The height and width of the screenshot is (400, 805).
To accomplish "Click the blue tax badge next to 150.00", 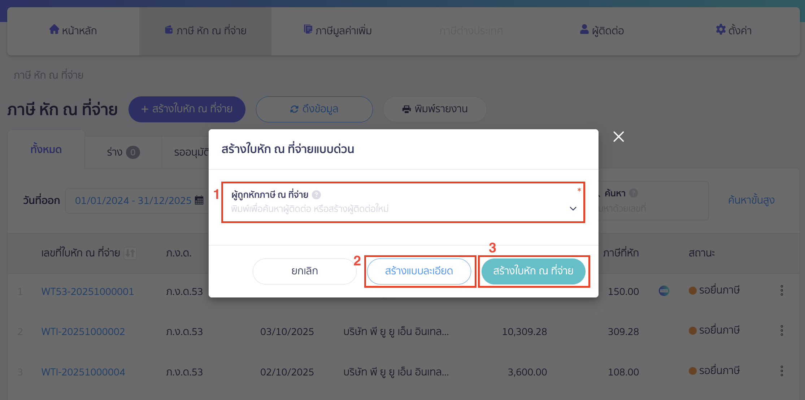I will 665,291.
